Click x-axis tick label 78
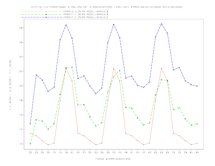This screenshot has width=215, height=166. coord(185,152)
